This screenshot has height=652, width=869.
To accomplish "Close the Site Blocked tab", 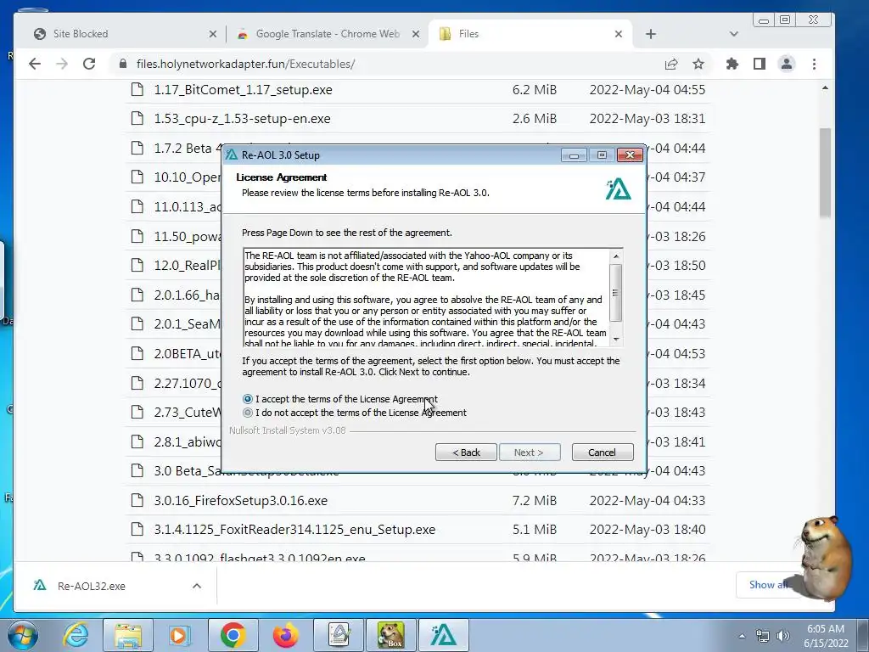I will (x=213, y=34).
